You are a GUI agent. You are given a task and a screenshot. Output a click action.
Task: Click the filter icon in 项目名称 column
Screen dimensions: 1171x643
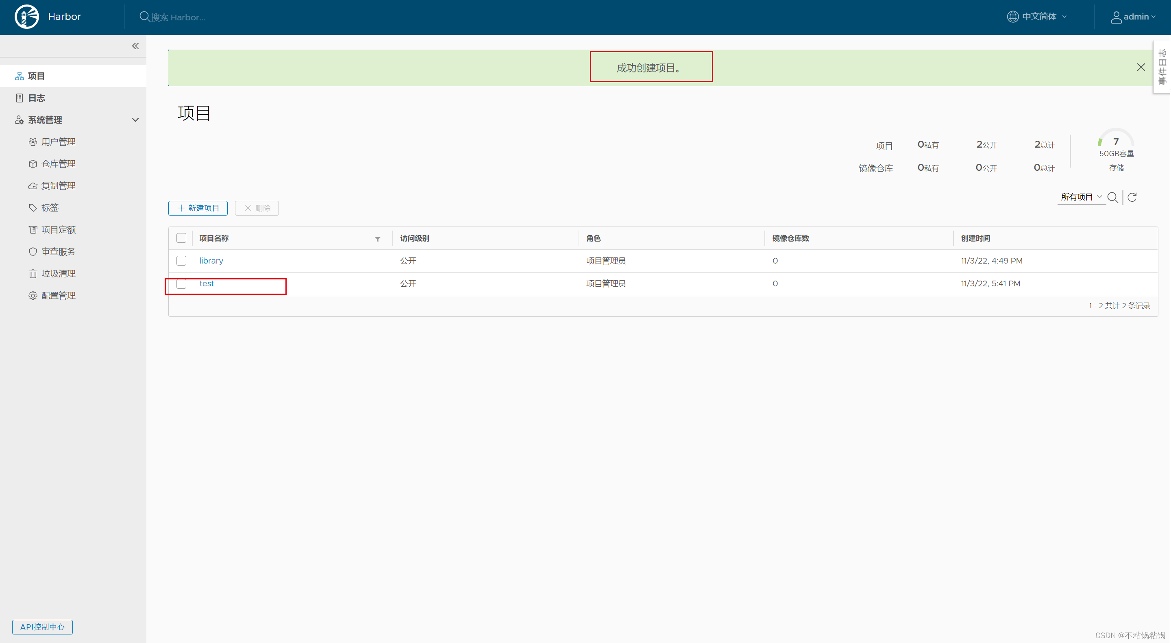point(377,239)
